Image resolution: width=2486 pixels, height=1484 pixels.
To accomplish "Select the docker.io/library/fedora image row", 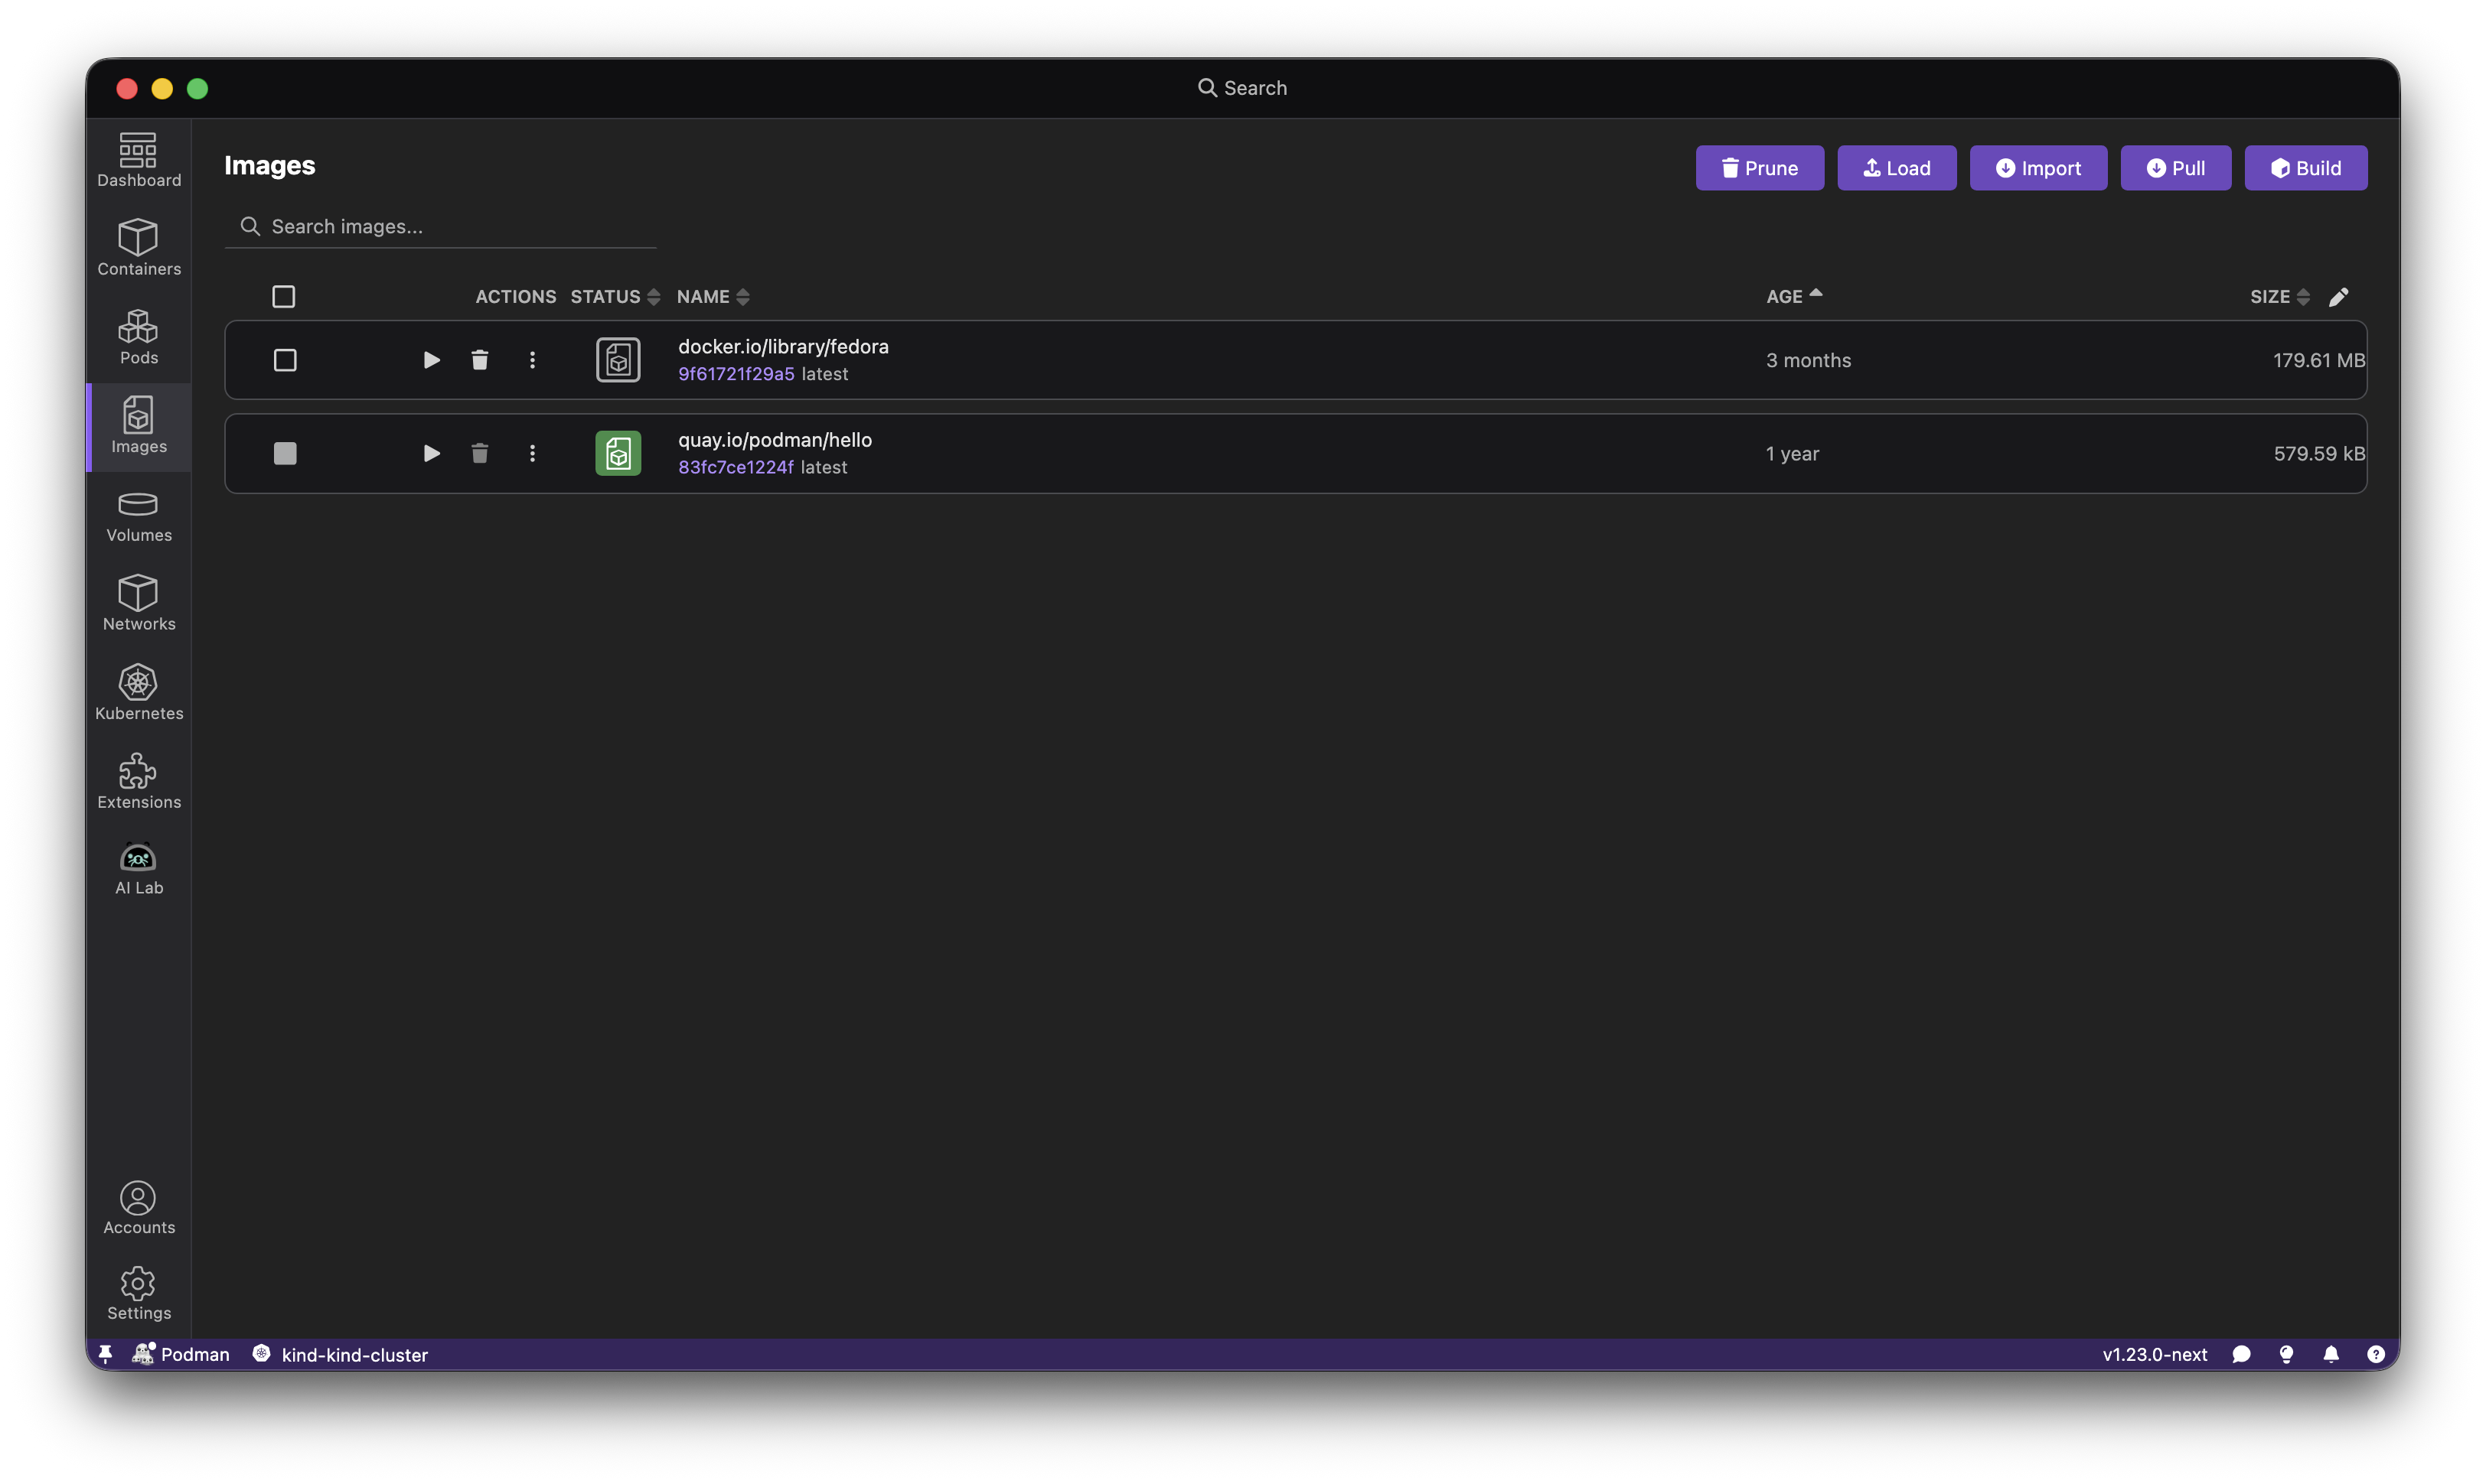I will click(284, 360).
